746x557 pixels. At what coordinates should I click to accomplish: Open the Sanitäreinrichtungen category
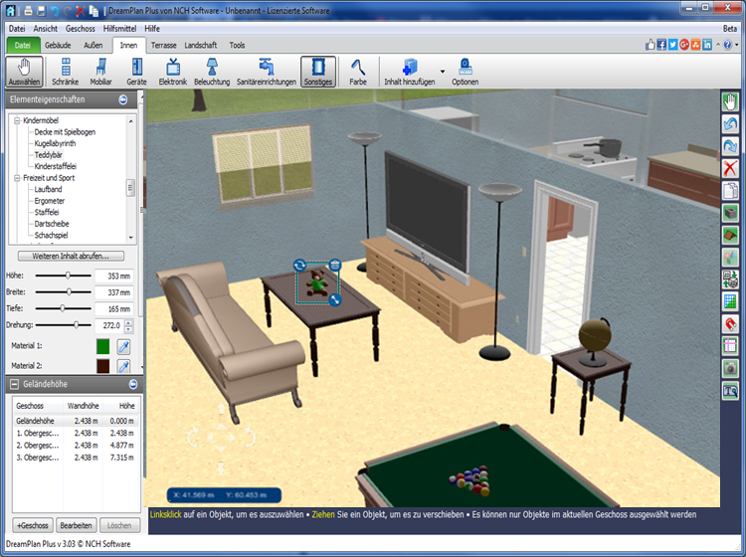tap(267, 72)
